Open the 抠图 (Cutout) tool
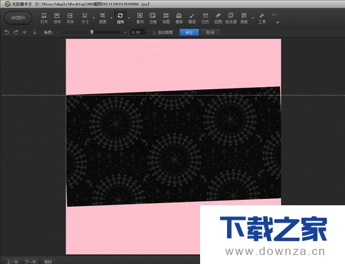This screenshot has width=345, height=264. [218, 19]
